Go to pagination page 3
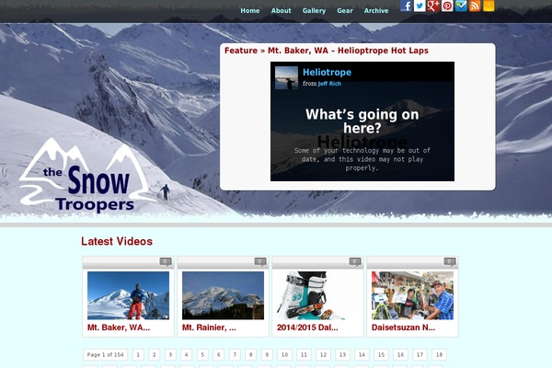 170,354
